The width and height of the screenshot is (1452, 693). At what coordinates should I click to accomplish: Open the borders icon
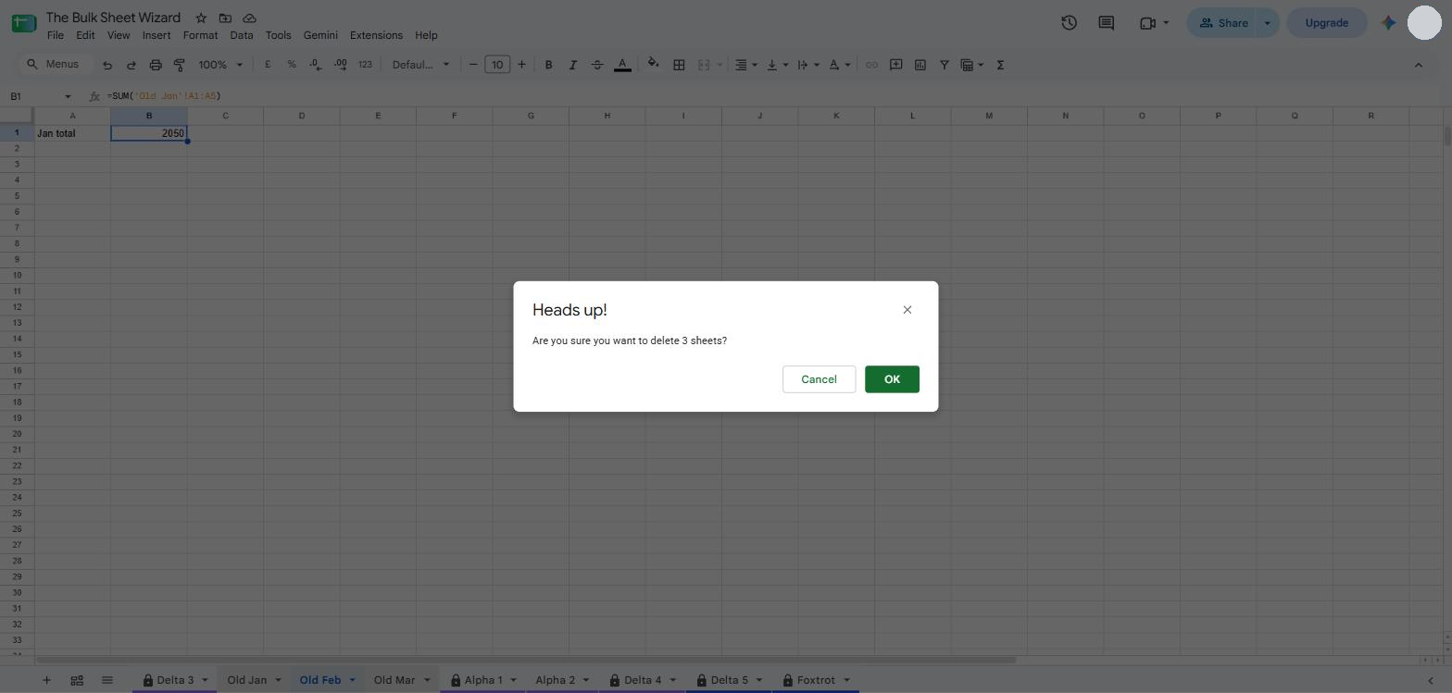(x=679, y=65)
